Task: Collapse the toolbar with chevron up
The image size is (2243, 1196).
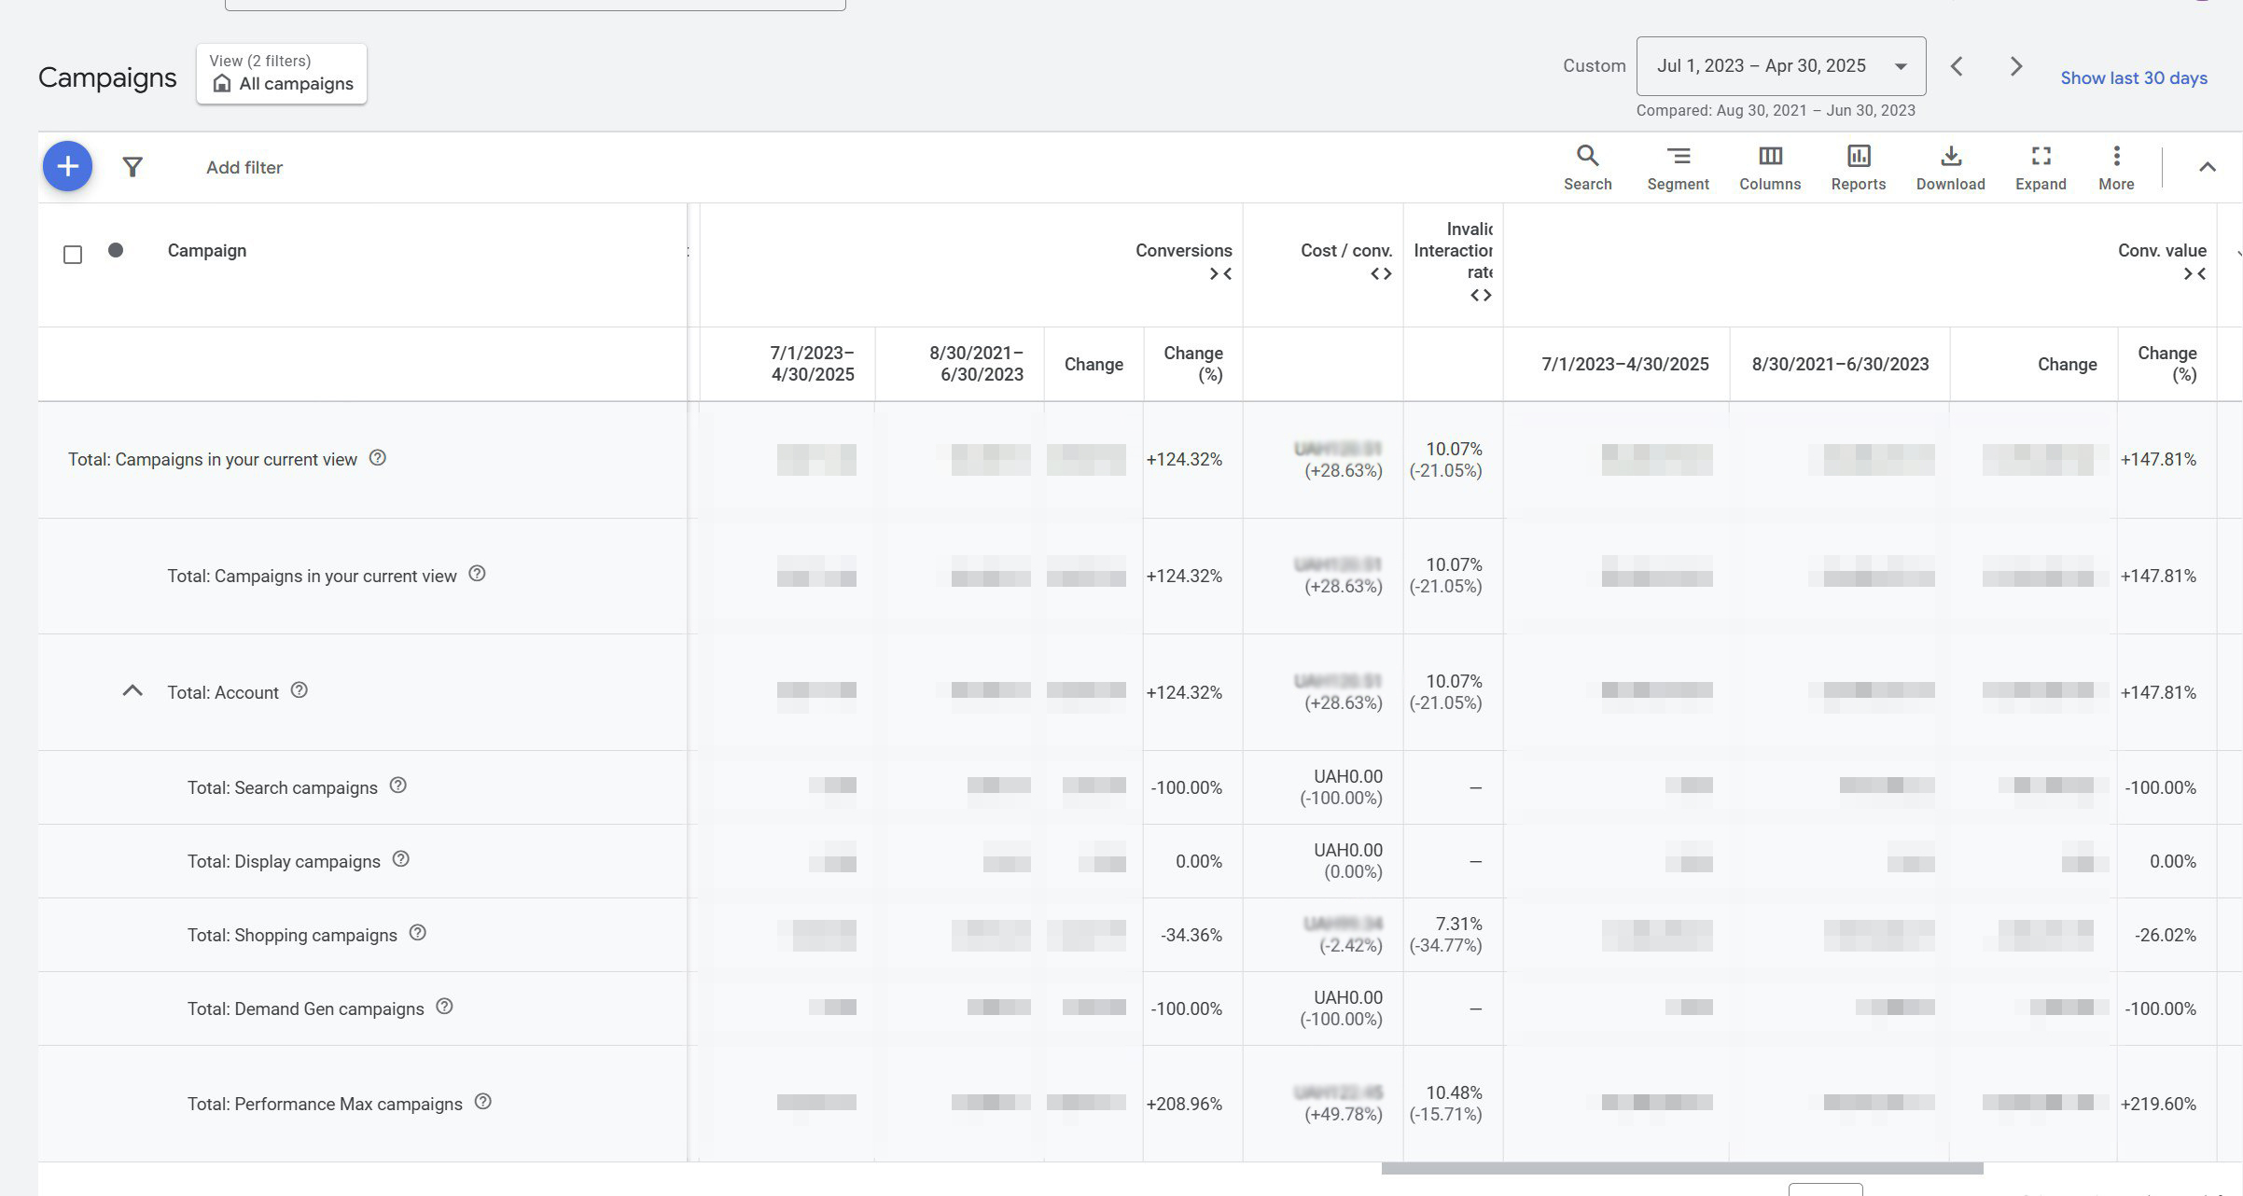Action: pyautogui.click(x=2207, y=167)
